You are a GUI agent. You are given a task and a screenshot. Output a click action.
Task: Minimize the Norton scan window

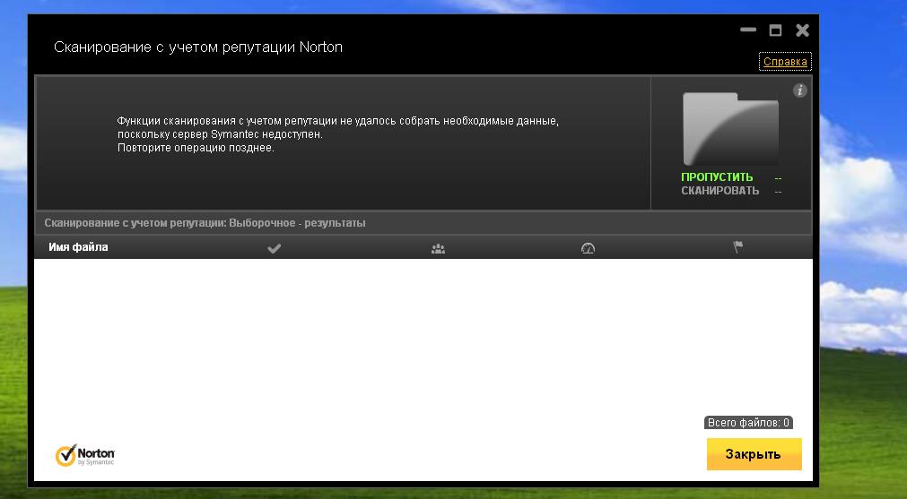point(748,30)
